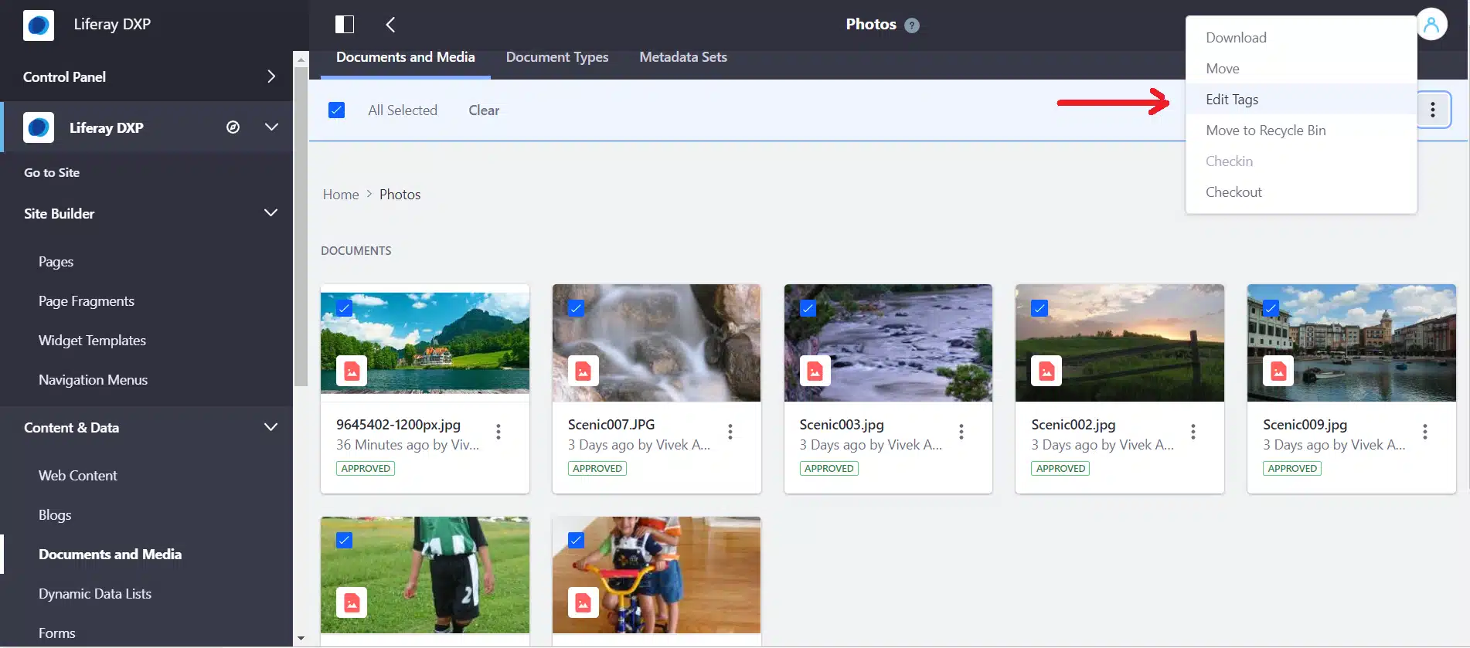Click the Clear selection link
This screenshot has width=1470, height=648.
coord(484,110)
